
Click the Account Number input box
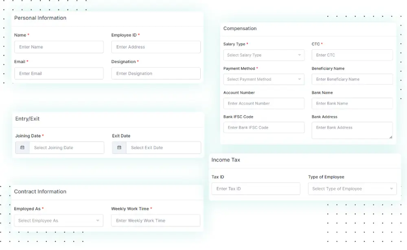264,103
